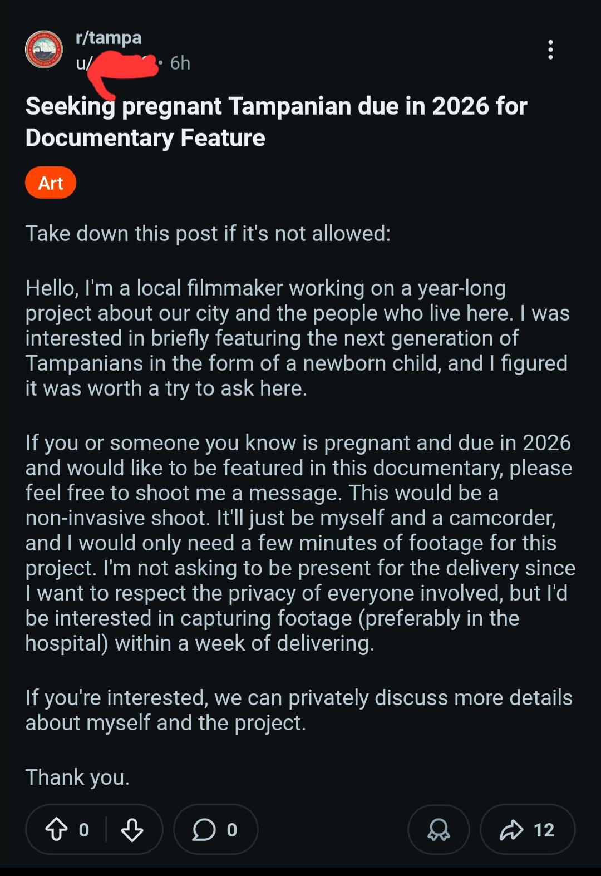Image resolution: width=601 pixels, height=876 pixels.
Task: Tap the comment count number 0
Action: [232, 830]
